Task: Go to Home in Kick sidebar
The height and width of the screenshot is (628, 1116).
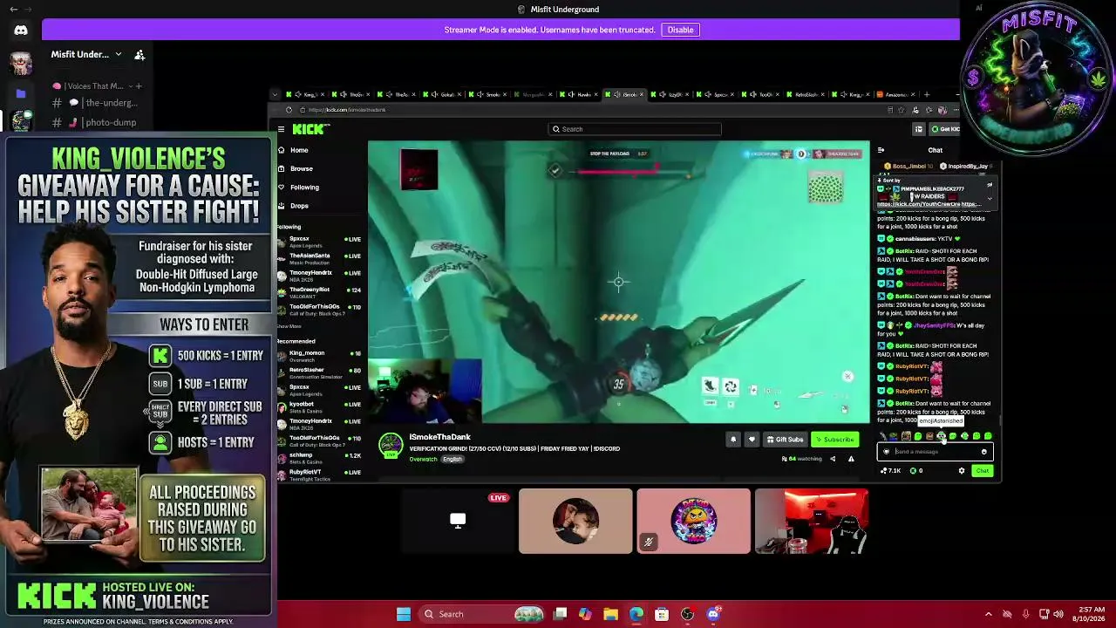Action: point(298,150)
